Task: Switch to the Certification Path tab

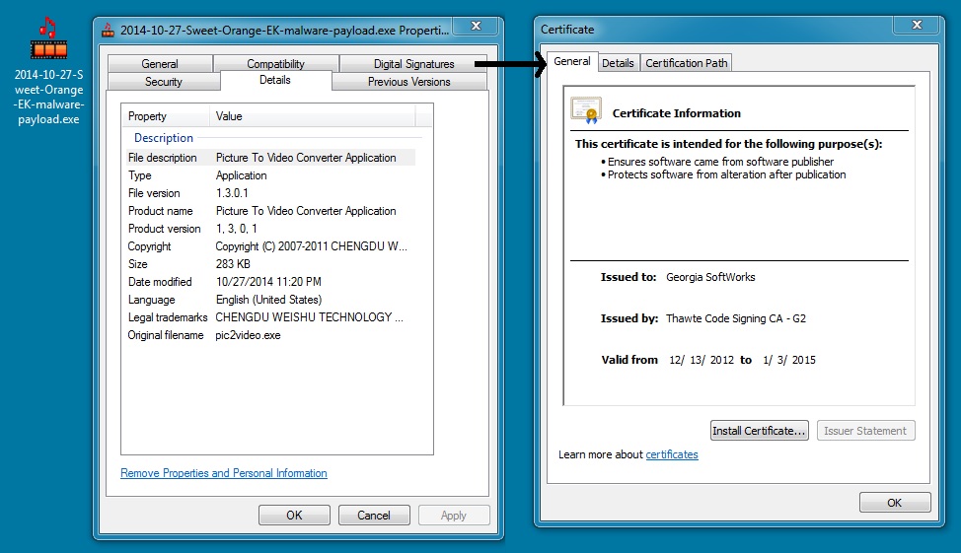Action: 686,63
